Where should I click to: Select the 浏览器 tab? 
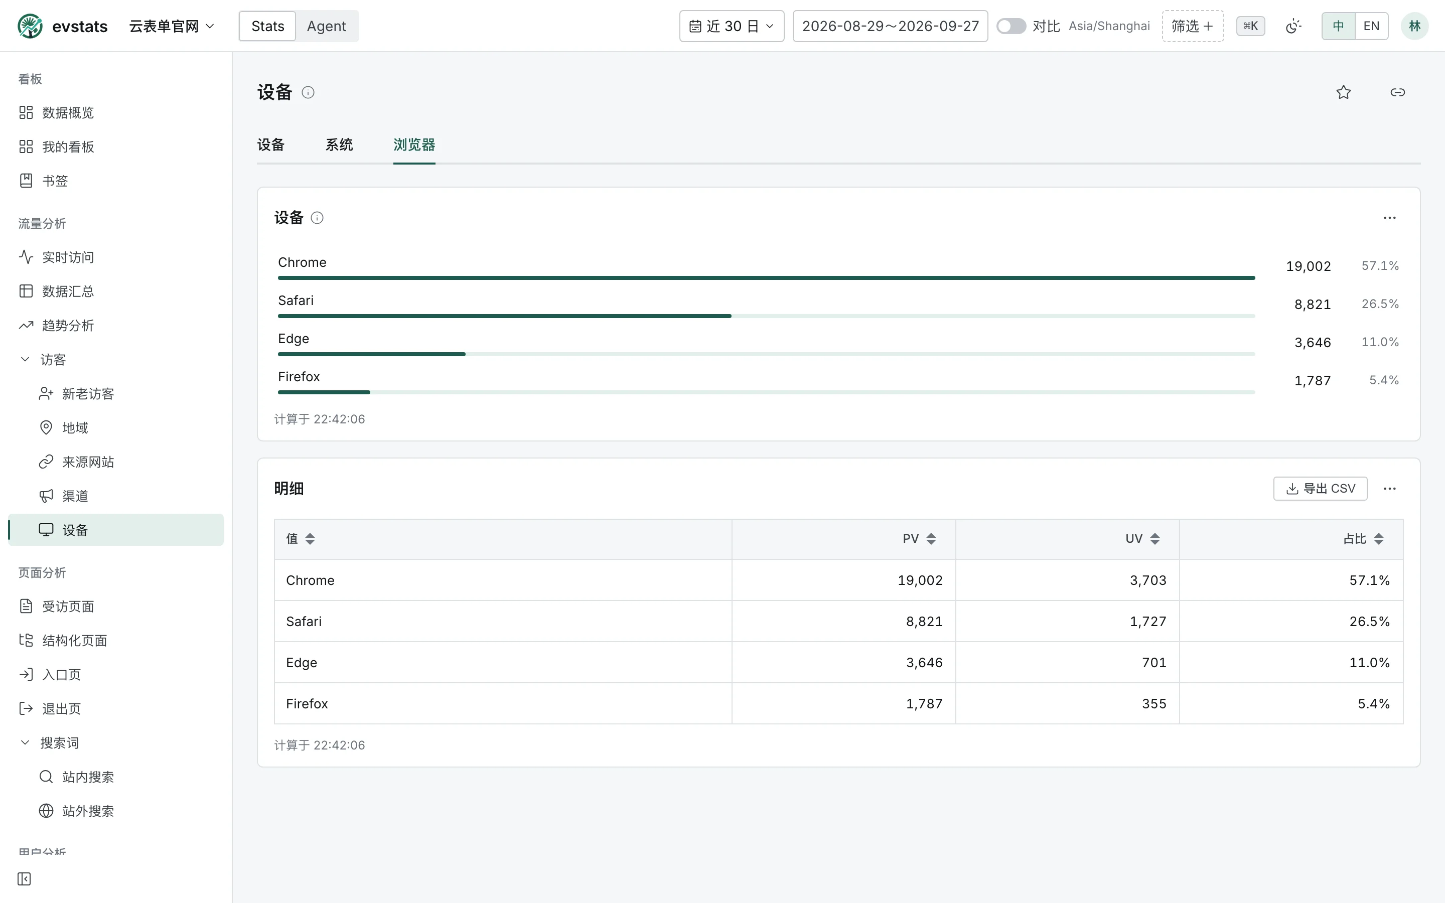[x=414, y=144]
